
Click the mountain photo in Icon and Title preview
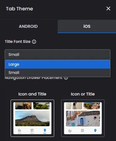pyautogui.click(x=32, y=118)
